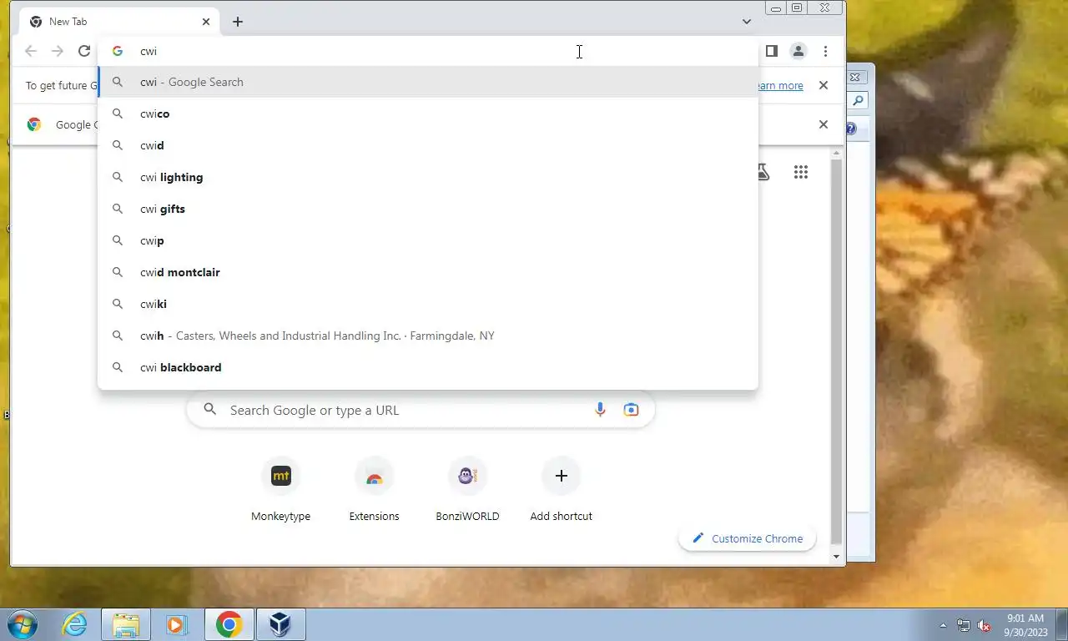1068x641 pixels.
Task: Open the Google apps grid icon
Action: 801,172
